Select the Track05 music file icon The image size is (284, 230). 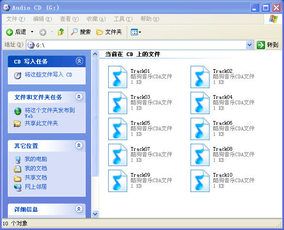(118, 129)
